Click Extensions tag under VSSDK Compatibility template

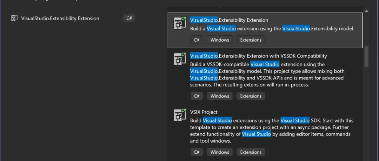[x=251, y=96]
